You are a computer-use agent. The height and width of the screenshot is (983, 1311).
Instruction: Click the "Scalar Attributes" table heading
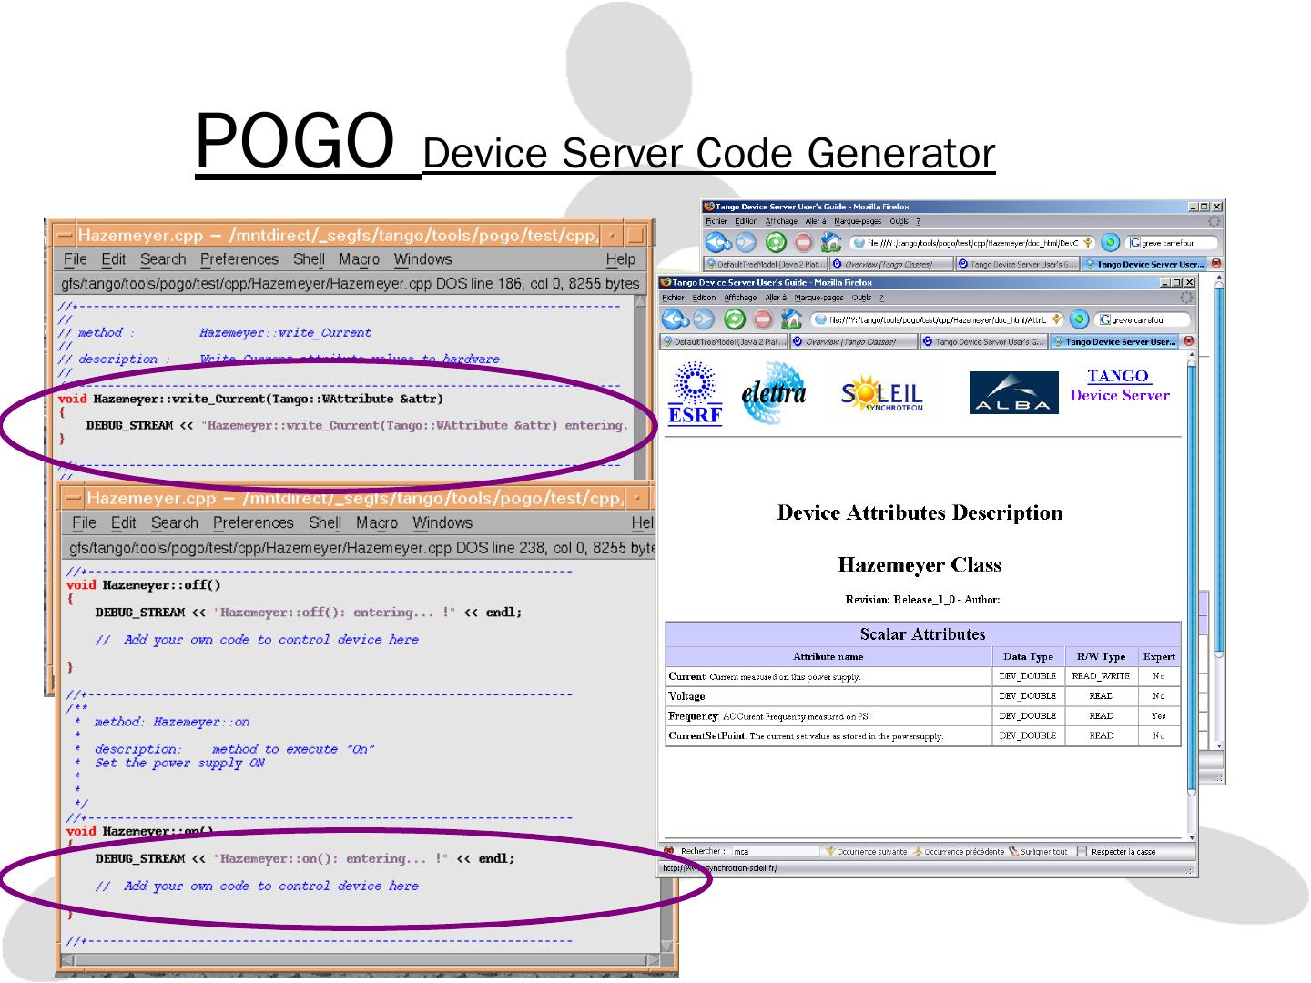tap(923, 634)
